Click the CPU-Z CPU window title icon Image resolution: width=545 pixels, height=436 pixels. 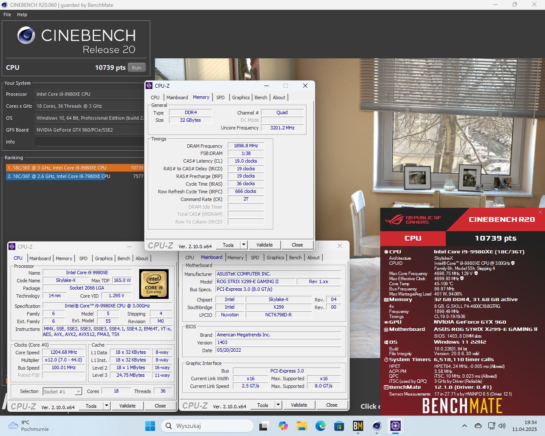pos(12,247)
